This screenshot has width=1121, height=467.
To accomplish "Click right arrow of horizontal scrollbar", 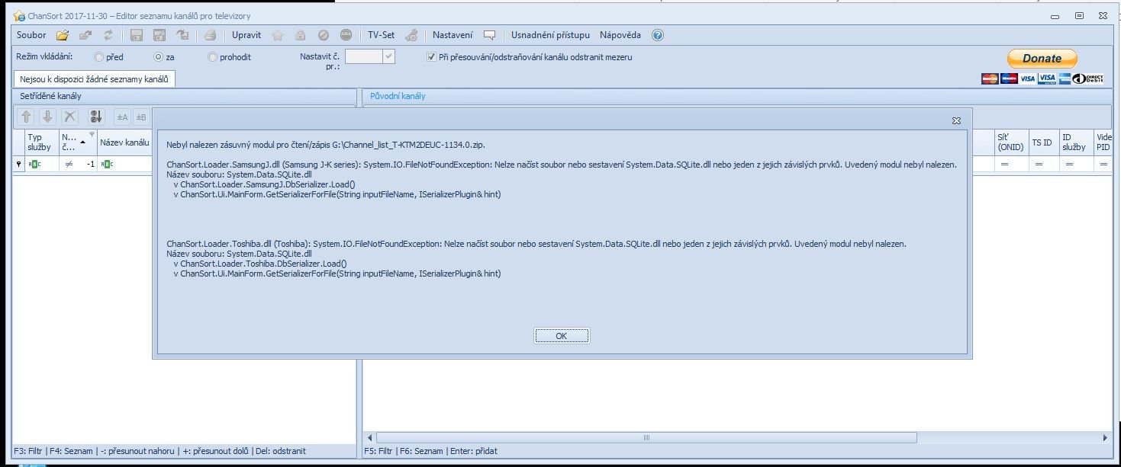I will coord(1105,437).
